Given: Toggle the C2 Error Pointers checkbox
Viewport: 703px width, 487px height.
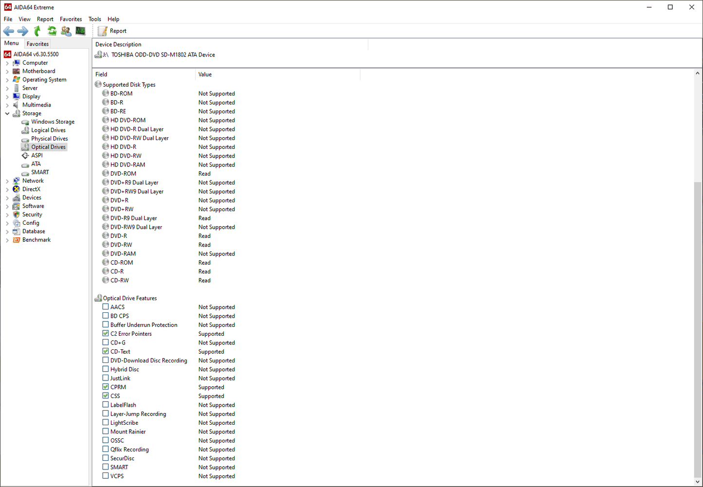Looking at the screenshot, I should (106, 334).
